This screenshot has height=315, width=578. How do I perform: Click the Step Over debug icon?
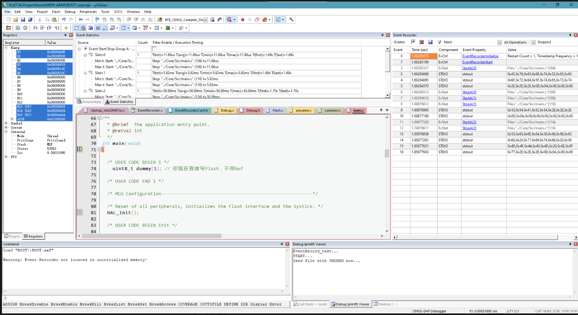coord(42,28)
